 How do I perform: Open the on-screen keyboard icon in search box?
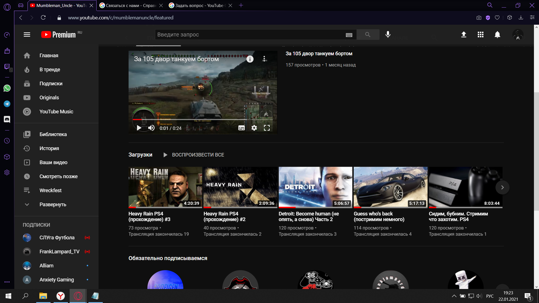pyautogui.click(x=349, y=35)
